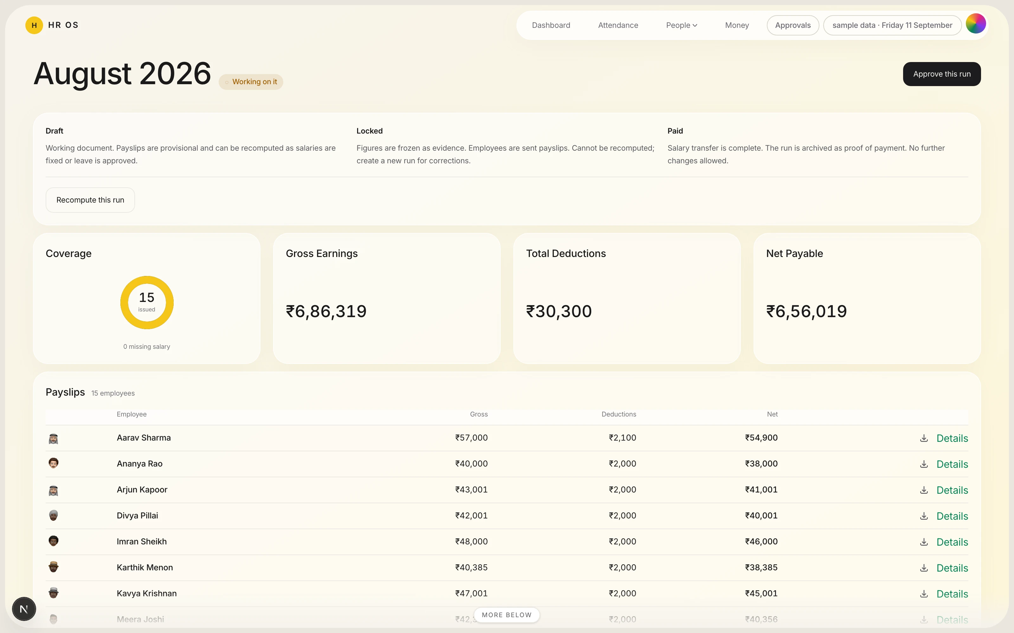
Task: View Arjun Kapoor's payslip Details
Action: coord(952,490)
